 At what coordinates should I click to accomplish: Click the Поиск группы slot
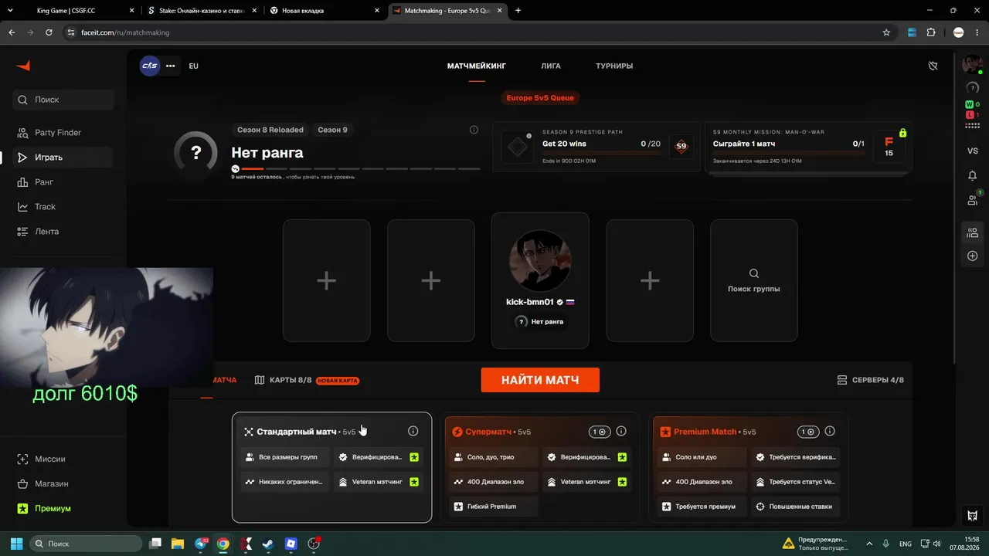(x=753, y=280)
